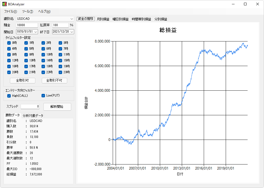Toggle the 7時 checkbox
Image resolution: width=264 pixels, height=188 pixels.
60,49
